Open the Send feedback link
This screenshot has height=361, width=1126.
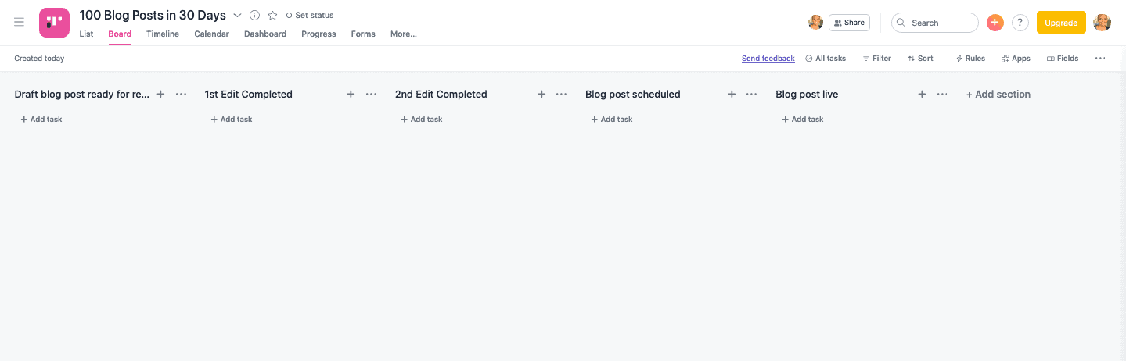[x=768, y=59]
